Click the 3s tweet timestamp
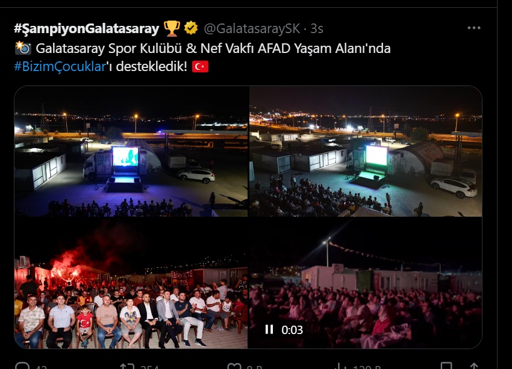Screen dimensions: 512x369 [x=317, y=29]
